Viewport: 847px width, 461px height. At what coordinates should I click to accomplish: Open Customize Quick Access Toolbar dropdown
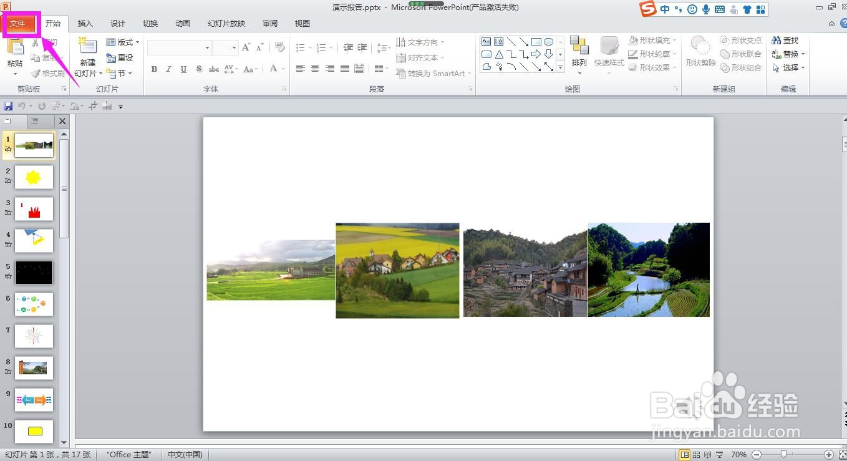tap(120, 107)
